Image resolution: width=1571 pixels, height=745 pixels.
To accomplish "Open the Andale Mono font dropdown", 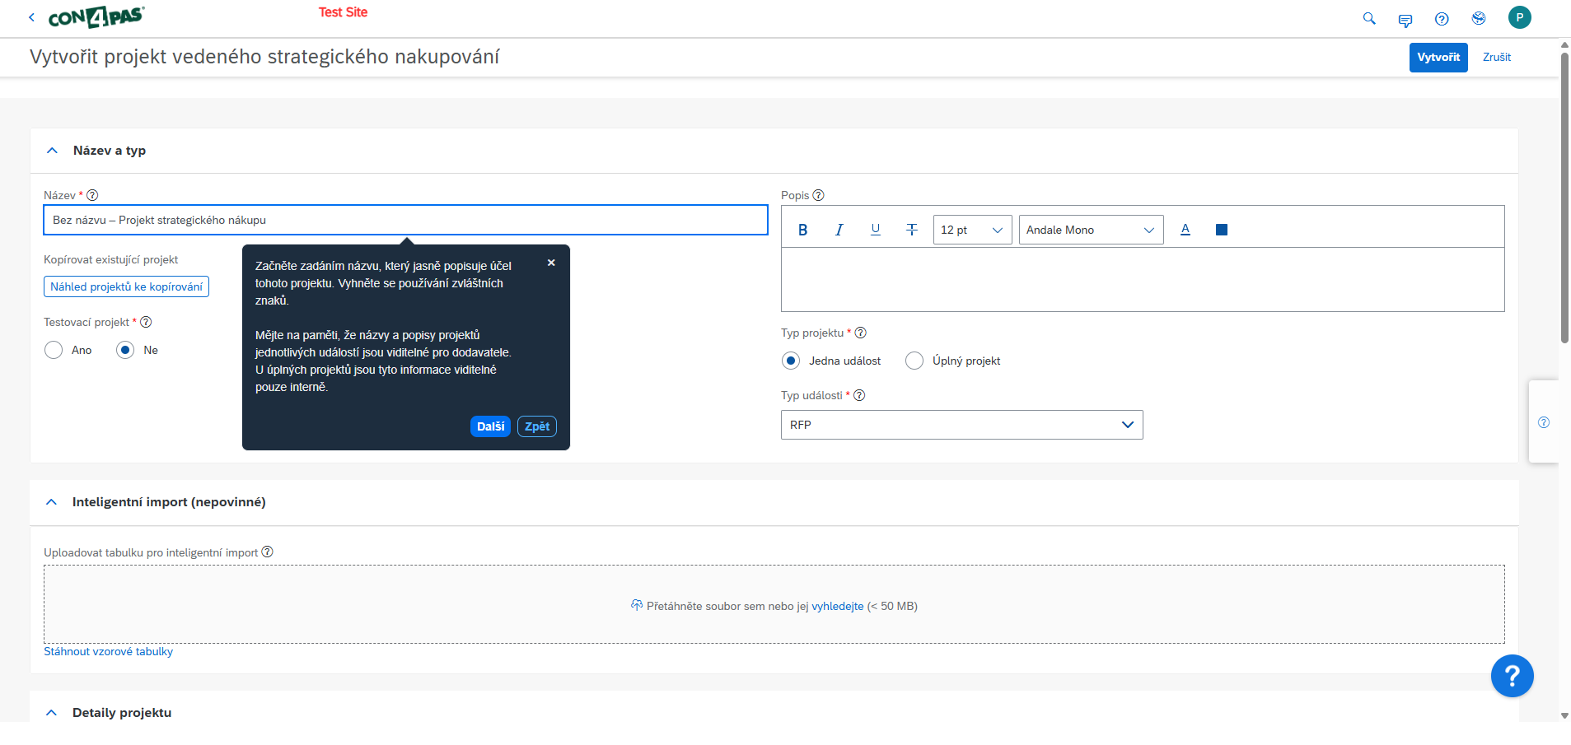I will click(1091, 230).
